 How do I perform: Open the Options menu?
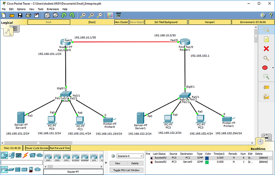coord(21,9)
